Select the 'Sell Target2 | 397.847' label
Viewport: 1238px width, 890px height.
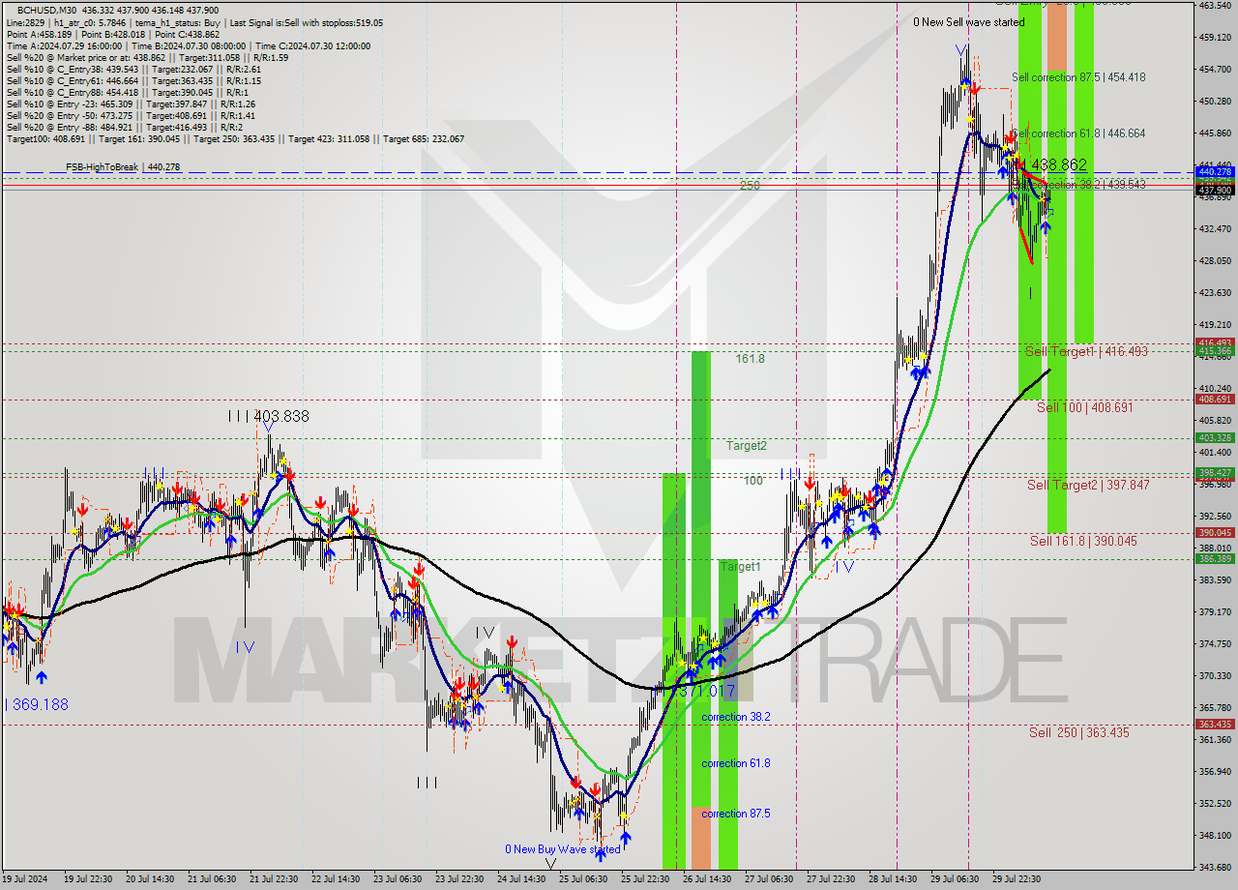[x=1088, y=486]
